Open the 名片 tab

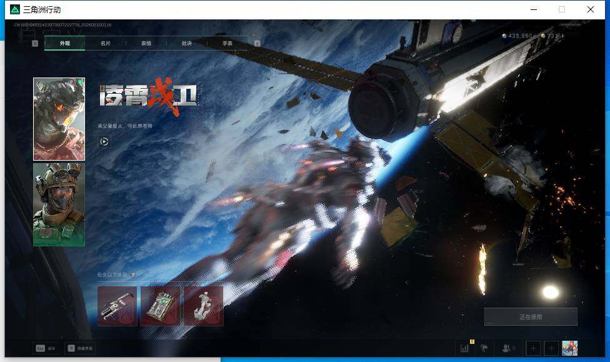click(106, 43)
